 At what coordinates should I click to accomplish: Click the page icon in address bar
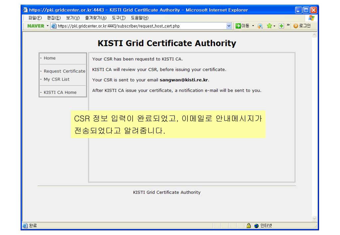click(54, 26)
